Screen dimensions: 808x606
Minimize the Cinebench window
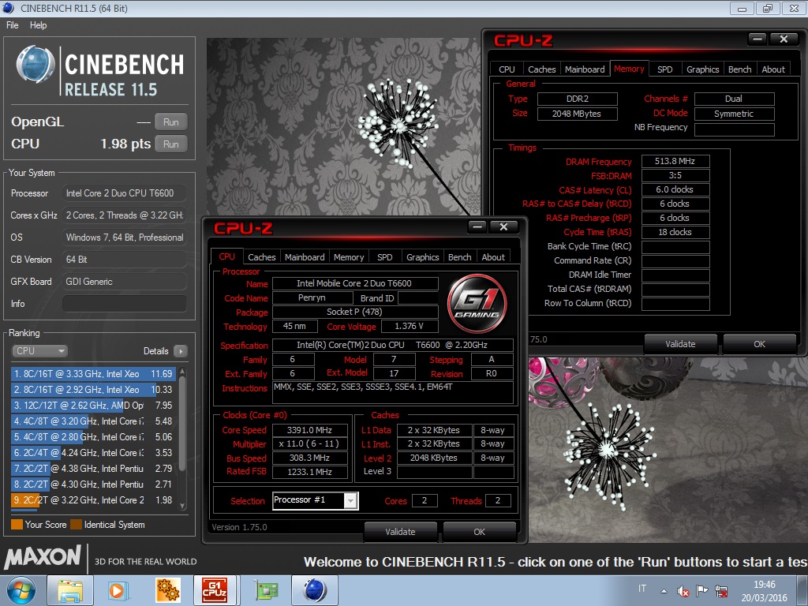742,8
